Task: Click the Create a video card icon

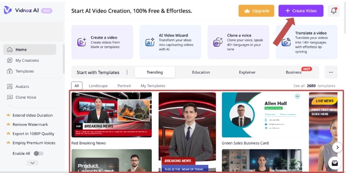Action: [x=82, y=42]
